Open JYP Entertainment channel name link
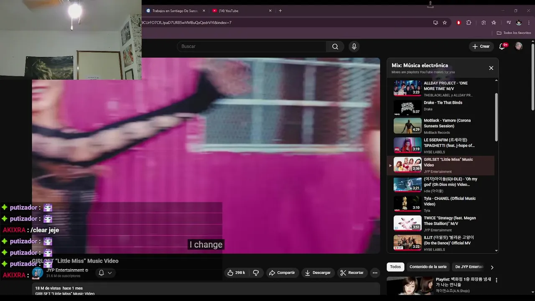The image size is (535, 301). pyautogui.click(x=65, y=270)
